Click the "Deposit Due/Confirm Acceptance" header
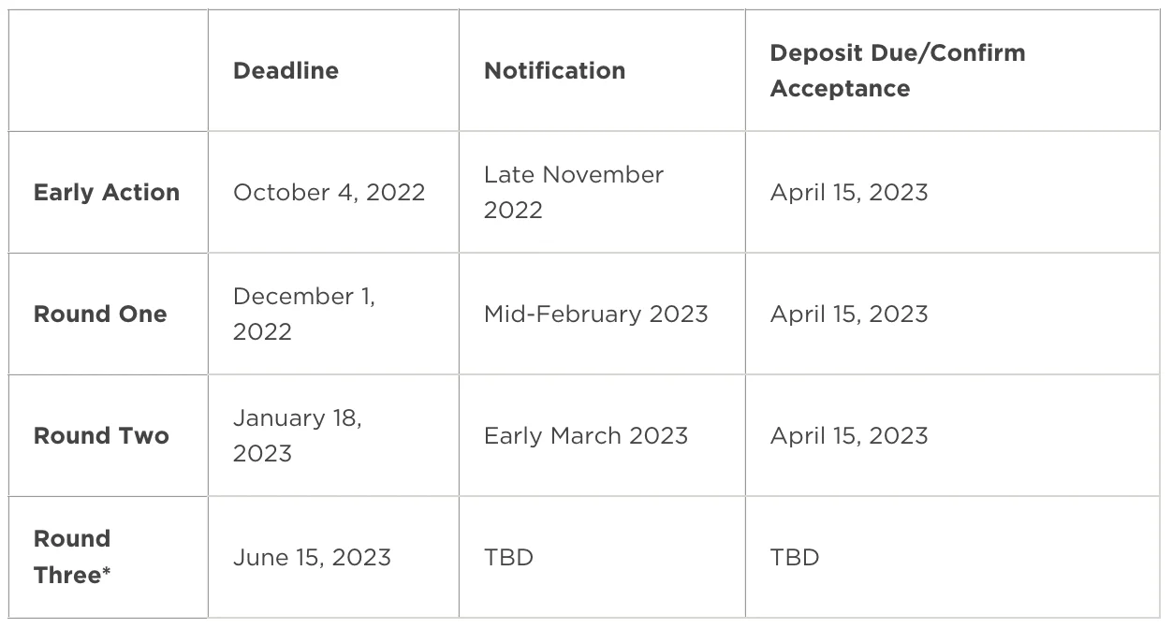Screen dimensions: 1172x629 click(x=897, y=70)
